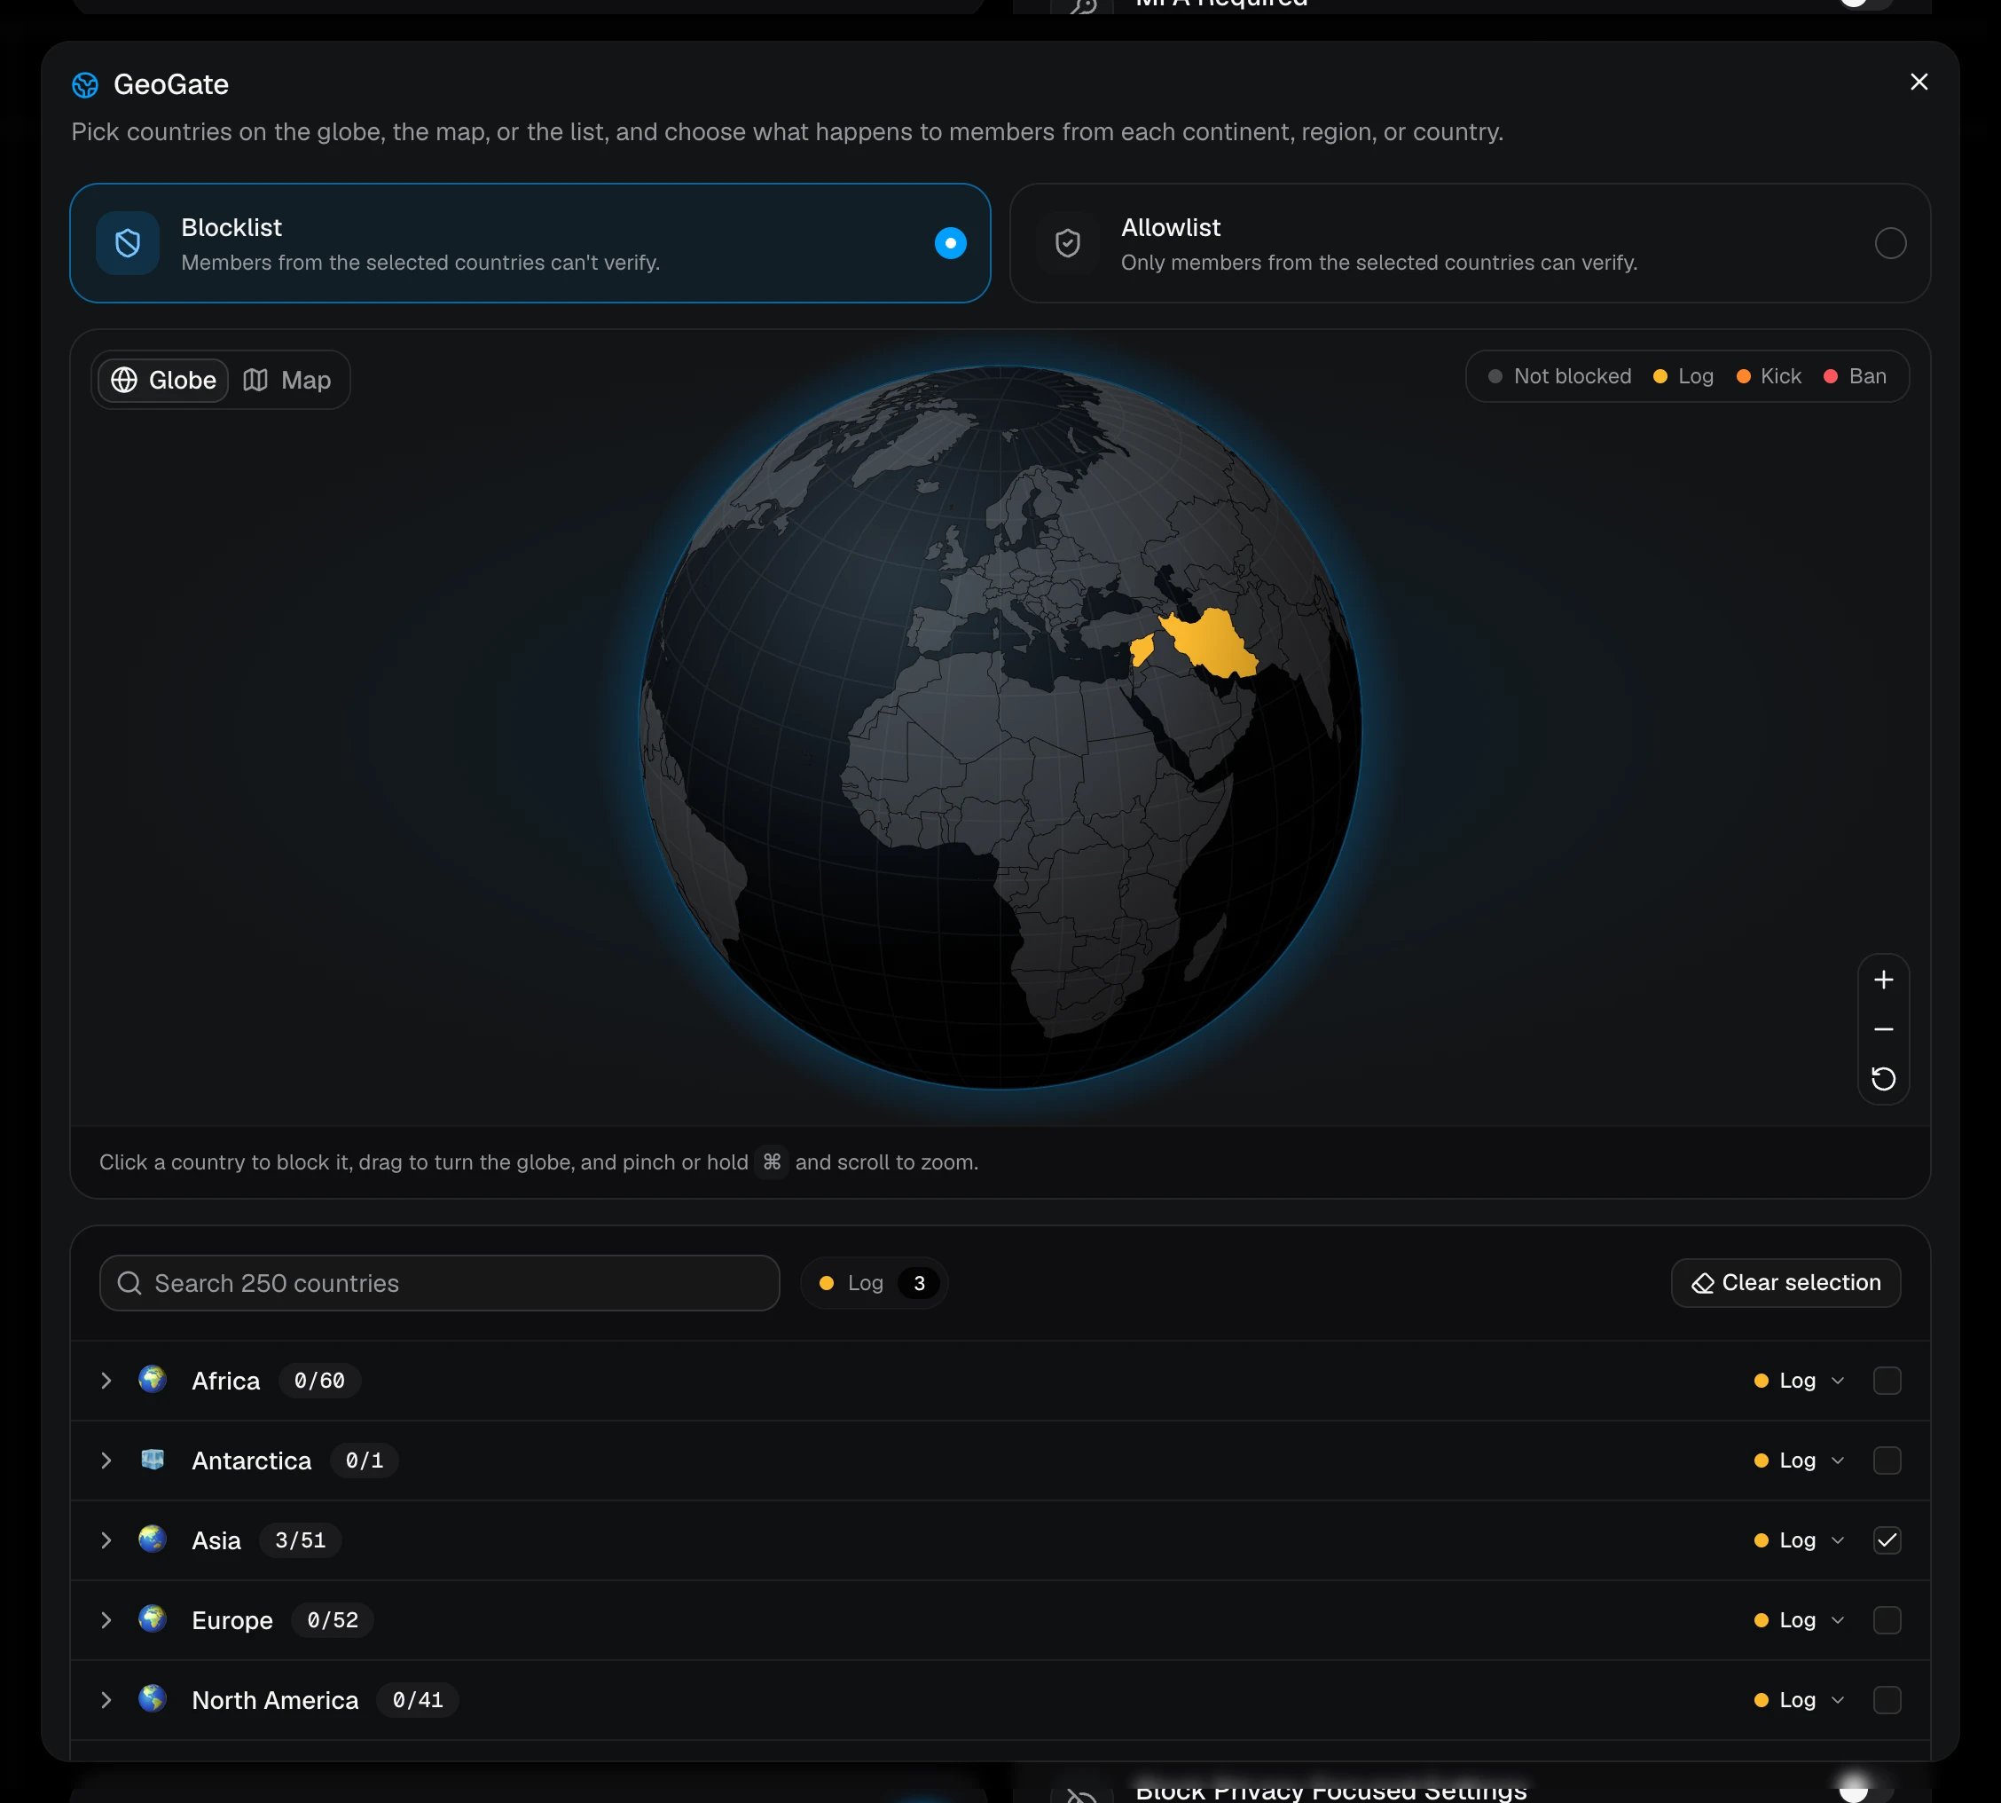This screenshot has height=1803, width=2001.
Task: Check the Europe continent checkbox
Action: tap(1887, 1619)
